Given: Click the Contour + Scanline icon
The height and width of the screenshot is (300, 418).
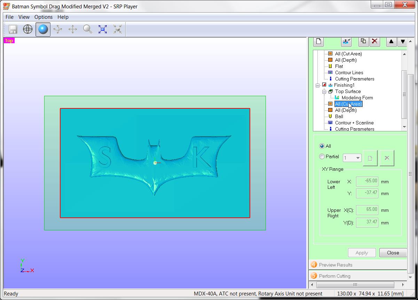Looking at the screenshot, I should 330,123.
